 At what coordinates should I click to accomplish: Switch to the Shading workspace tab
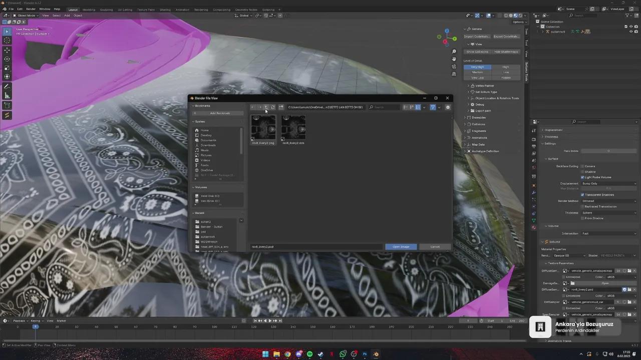pos(165,9)
